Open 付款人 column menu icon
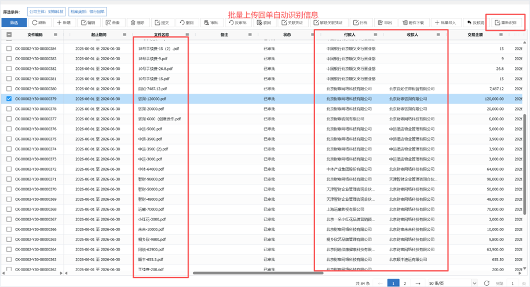This screenshot has height=287, width=530. coord(375,35)
